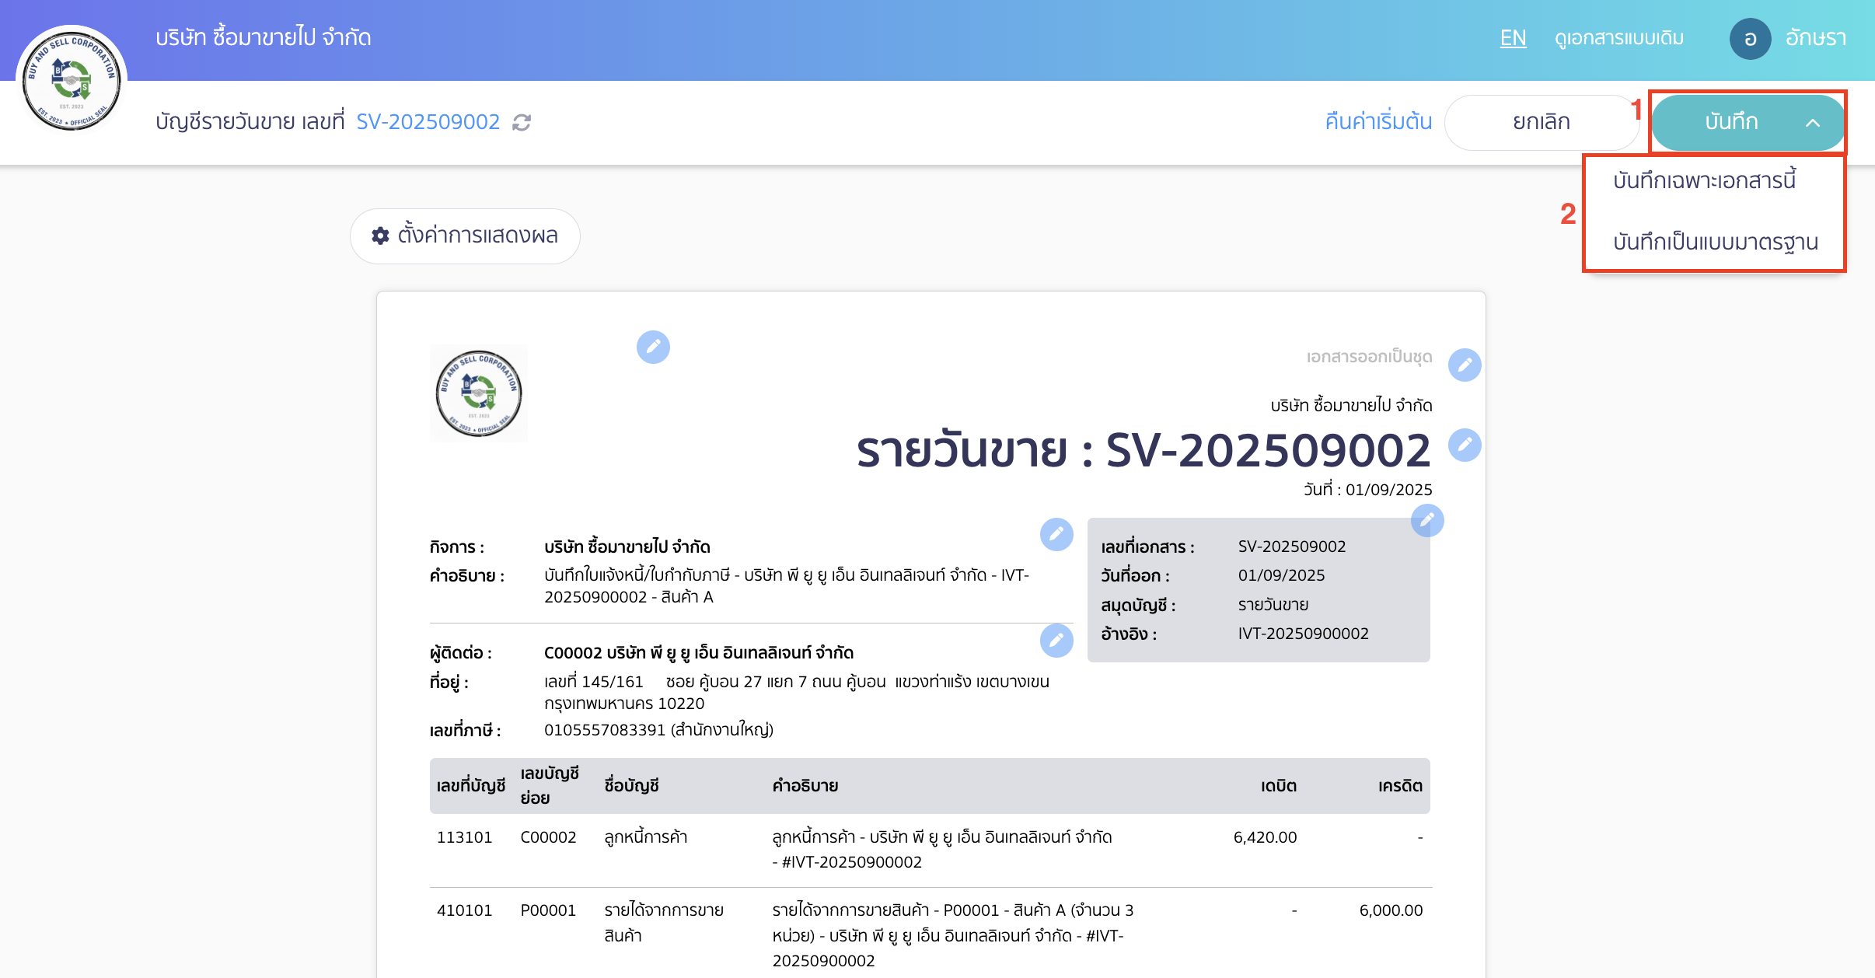Viewport: 1875px width, 978px height.
Task: Open the SV-202509002 document link
Action: click(428, 121)
